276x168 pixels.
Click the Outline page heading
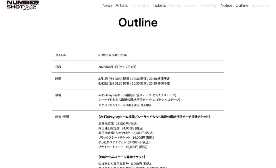pyautogui.click(x=138, y=22)
